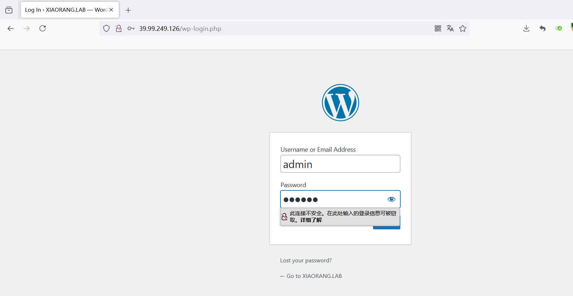Image resolution: width=573 pixels, height=296 pixels.
Task: Click the forward navigation arrow
Action: tap(27, 28)
